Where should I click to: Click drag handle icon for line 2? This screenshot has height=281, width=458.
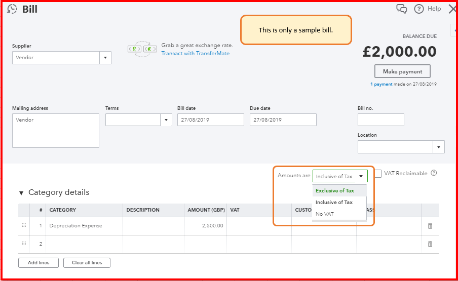(24, 244)
